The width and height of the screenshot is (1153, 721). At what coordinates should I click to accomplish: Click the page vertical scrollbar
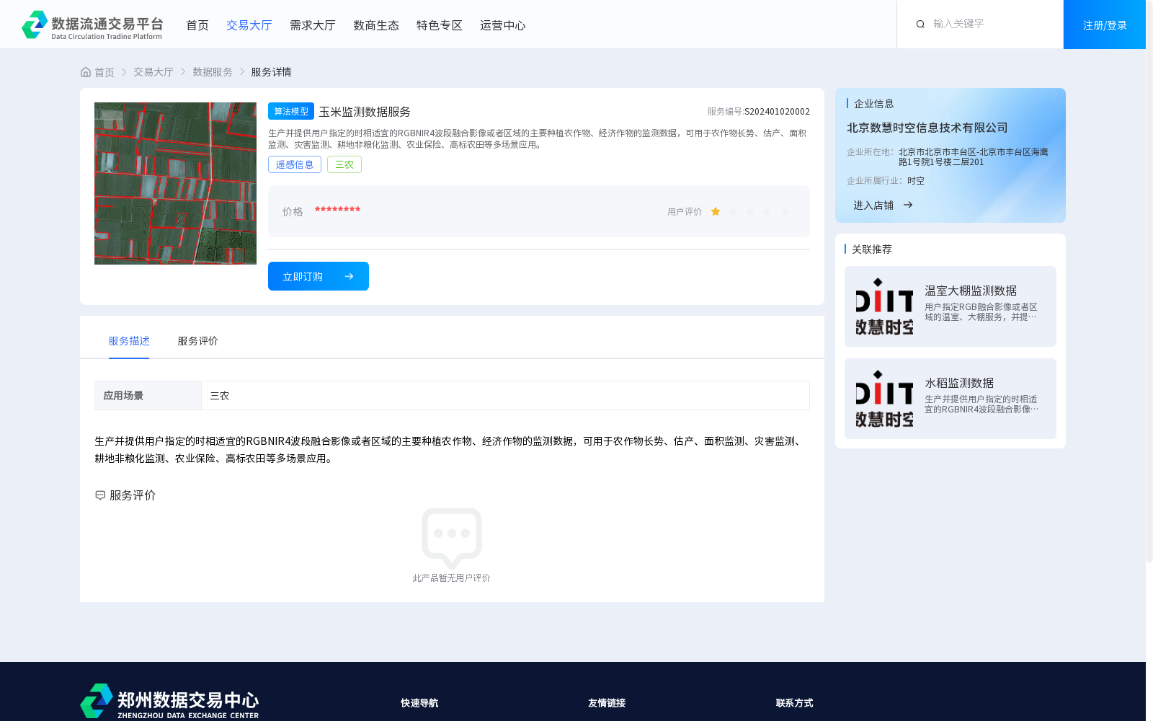point(1149,281)
